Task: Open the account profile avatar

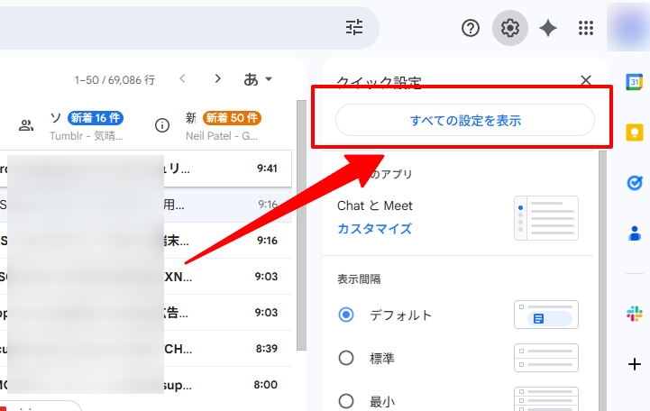Action: coord(628,28)
